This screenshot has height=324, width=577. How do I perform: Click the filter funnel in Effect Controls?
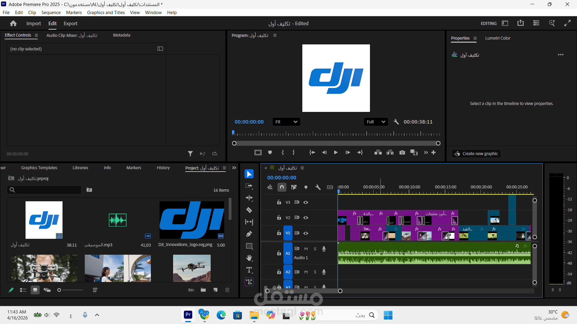point(190,154)
